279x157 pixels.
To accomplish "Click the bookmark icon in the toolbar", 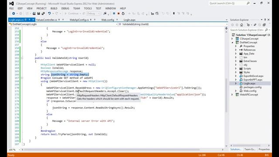I will (174, 14).
